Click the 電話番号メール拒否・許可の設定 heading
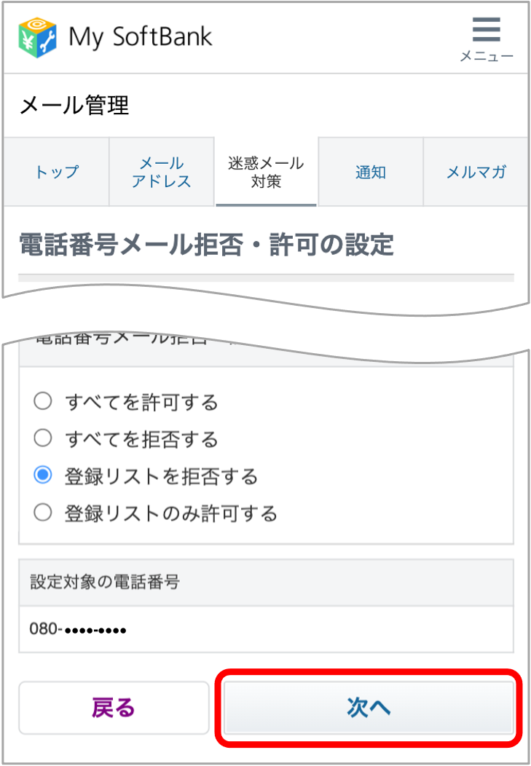Screen dimensions: 531x766 pyautogui.click(x=206, y=245)
